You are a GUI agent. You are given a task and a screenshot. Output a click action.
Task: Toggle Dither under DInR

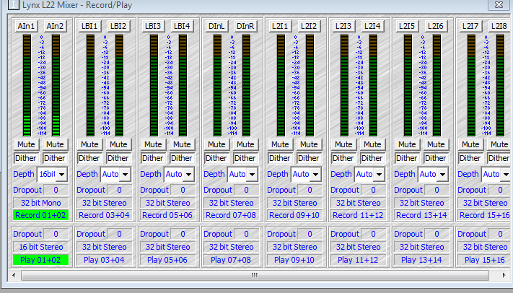pos(245,159)
